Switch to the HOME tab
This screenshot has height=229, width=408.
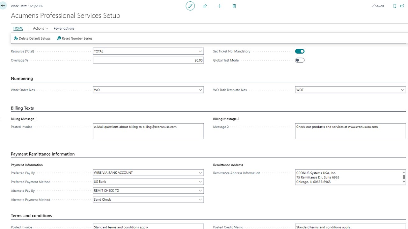click(x=18, y=28)
